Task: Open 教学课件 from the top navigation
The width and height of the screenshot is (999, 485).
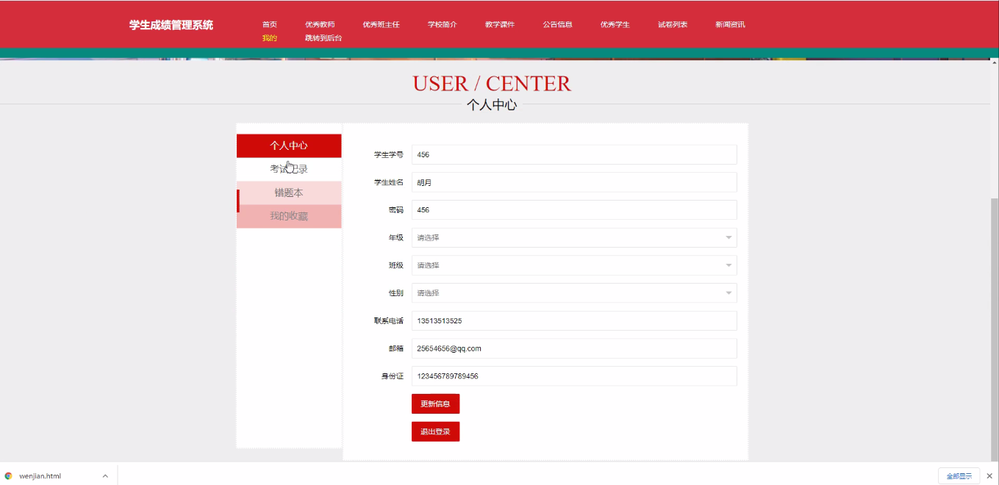Action: click(499, 24)
